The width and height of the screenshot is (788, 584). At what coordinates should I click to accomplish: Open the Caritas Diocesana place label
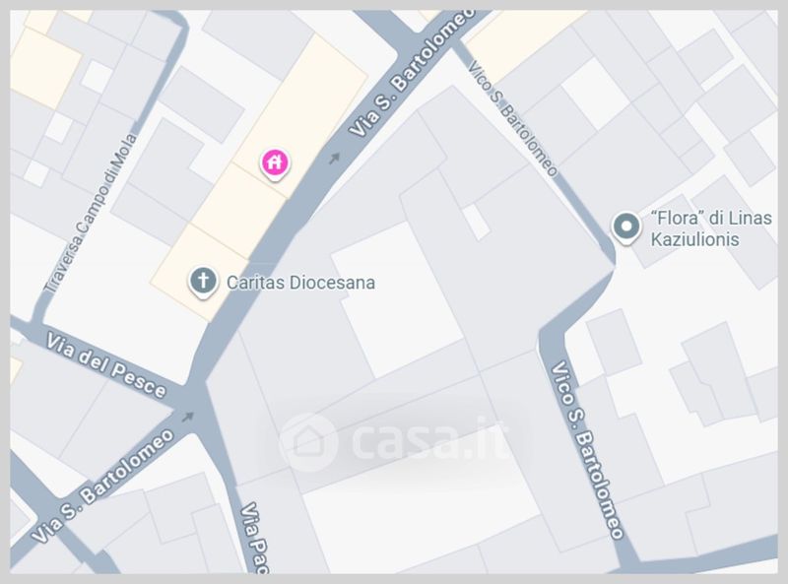300,283
